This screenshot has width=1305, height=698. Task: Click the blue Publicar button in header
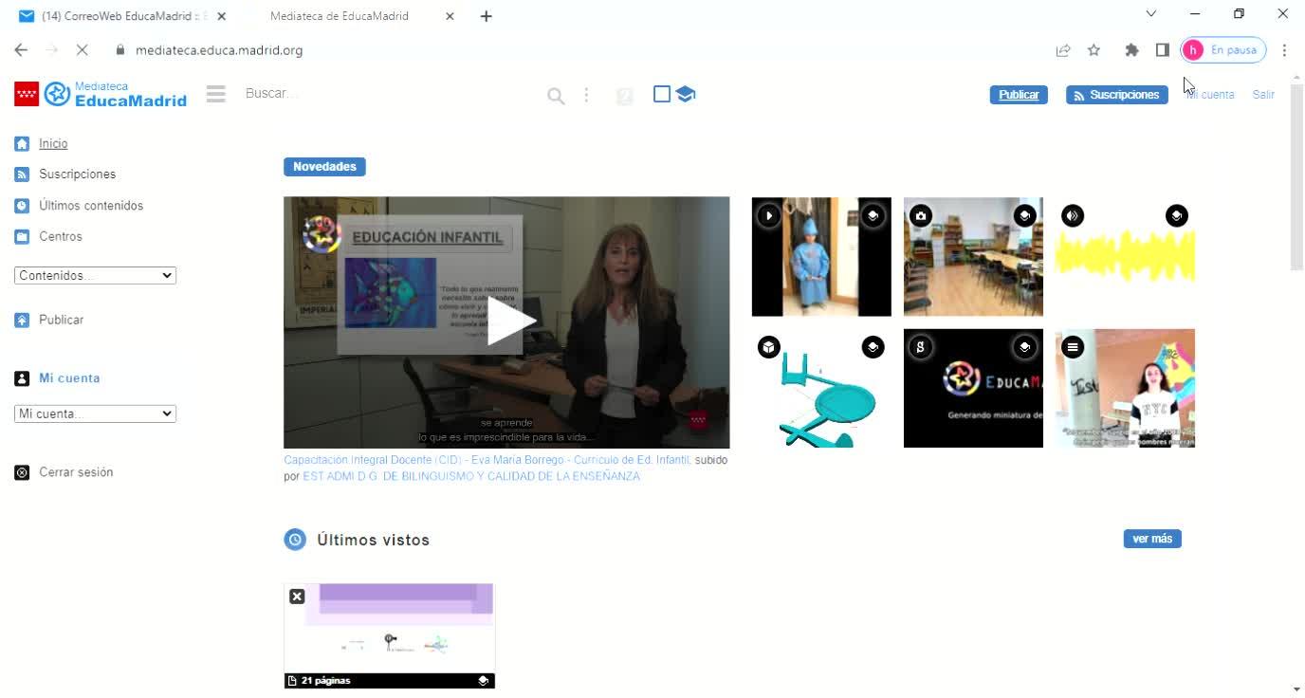pyautogui.click(x=1019, y=95)
